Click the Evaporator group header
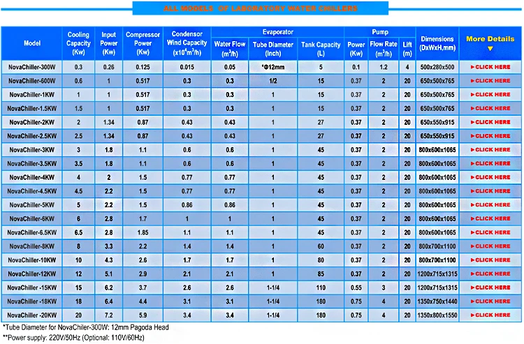 pyautogui.click(x=277, y=32)
